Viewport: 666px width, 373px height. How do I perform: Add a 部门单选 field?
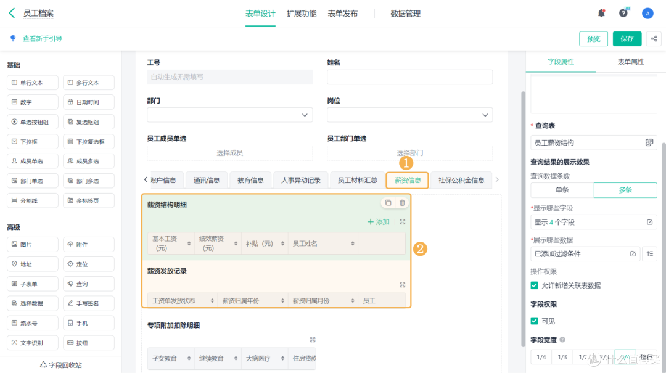click(33, 181)
